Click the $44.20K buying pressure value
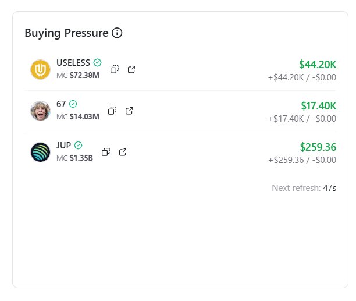 [x=317, y=64]
